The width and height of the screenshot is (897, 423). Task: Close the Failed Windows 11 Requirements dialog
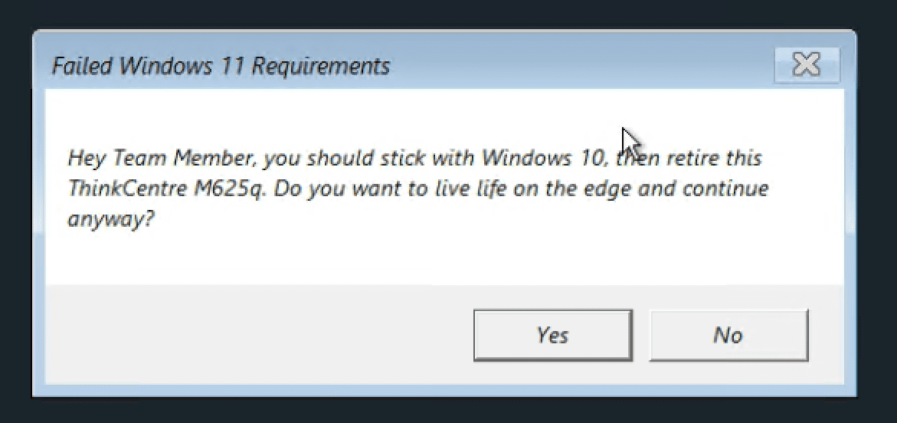[x=806, y=65]
